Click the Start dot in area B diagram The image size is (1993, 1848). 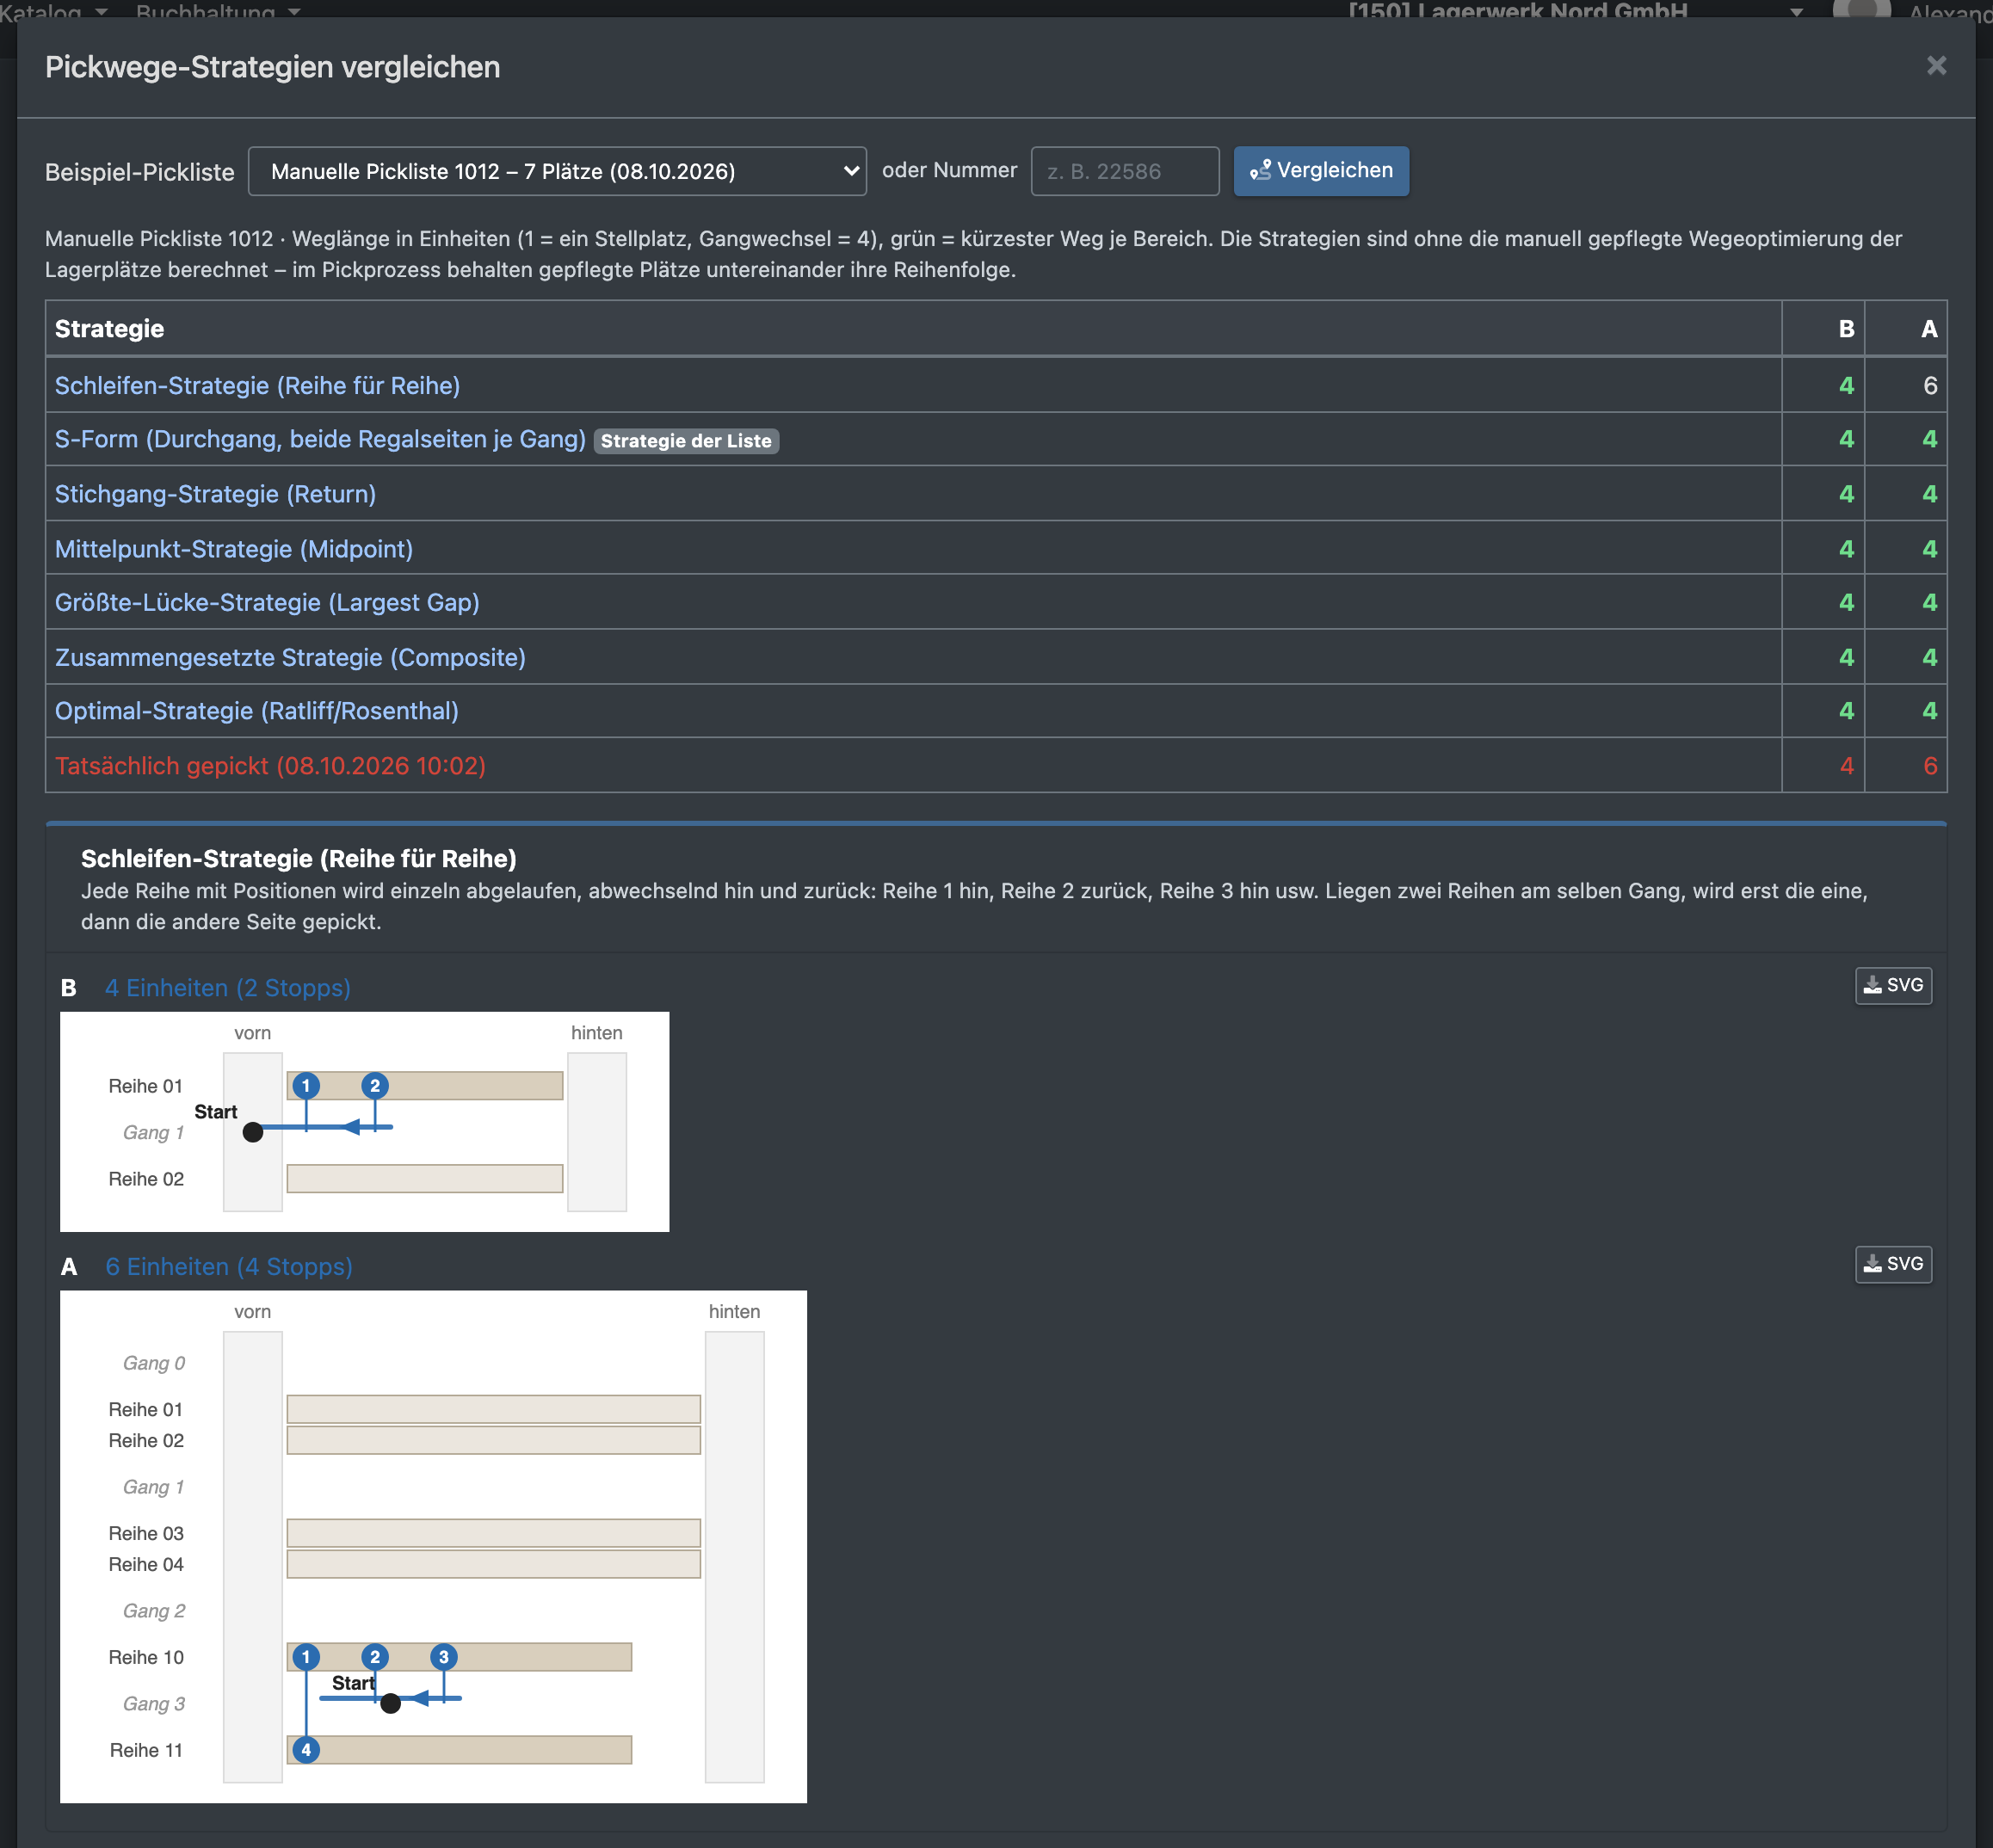[253, 1132]
